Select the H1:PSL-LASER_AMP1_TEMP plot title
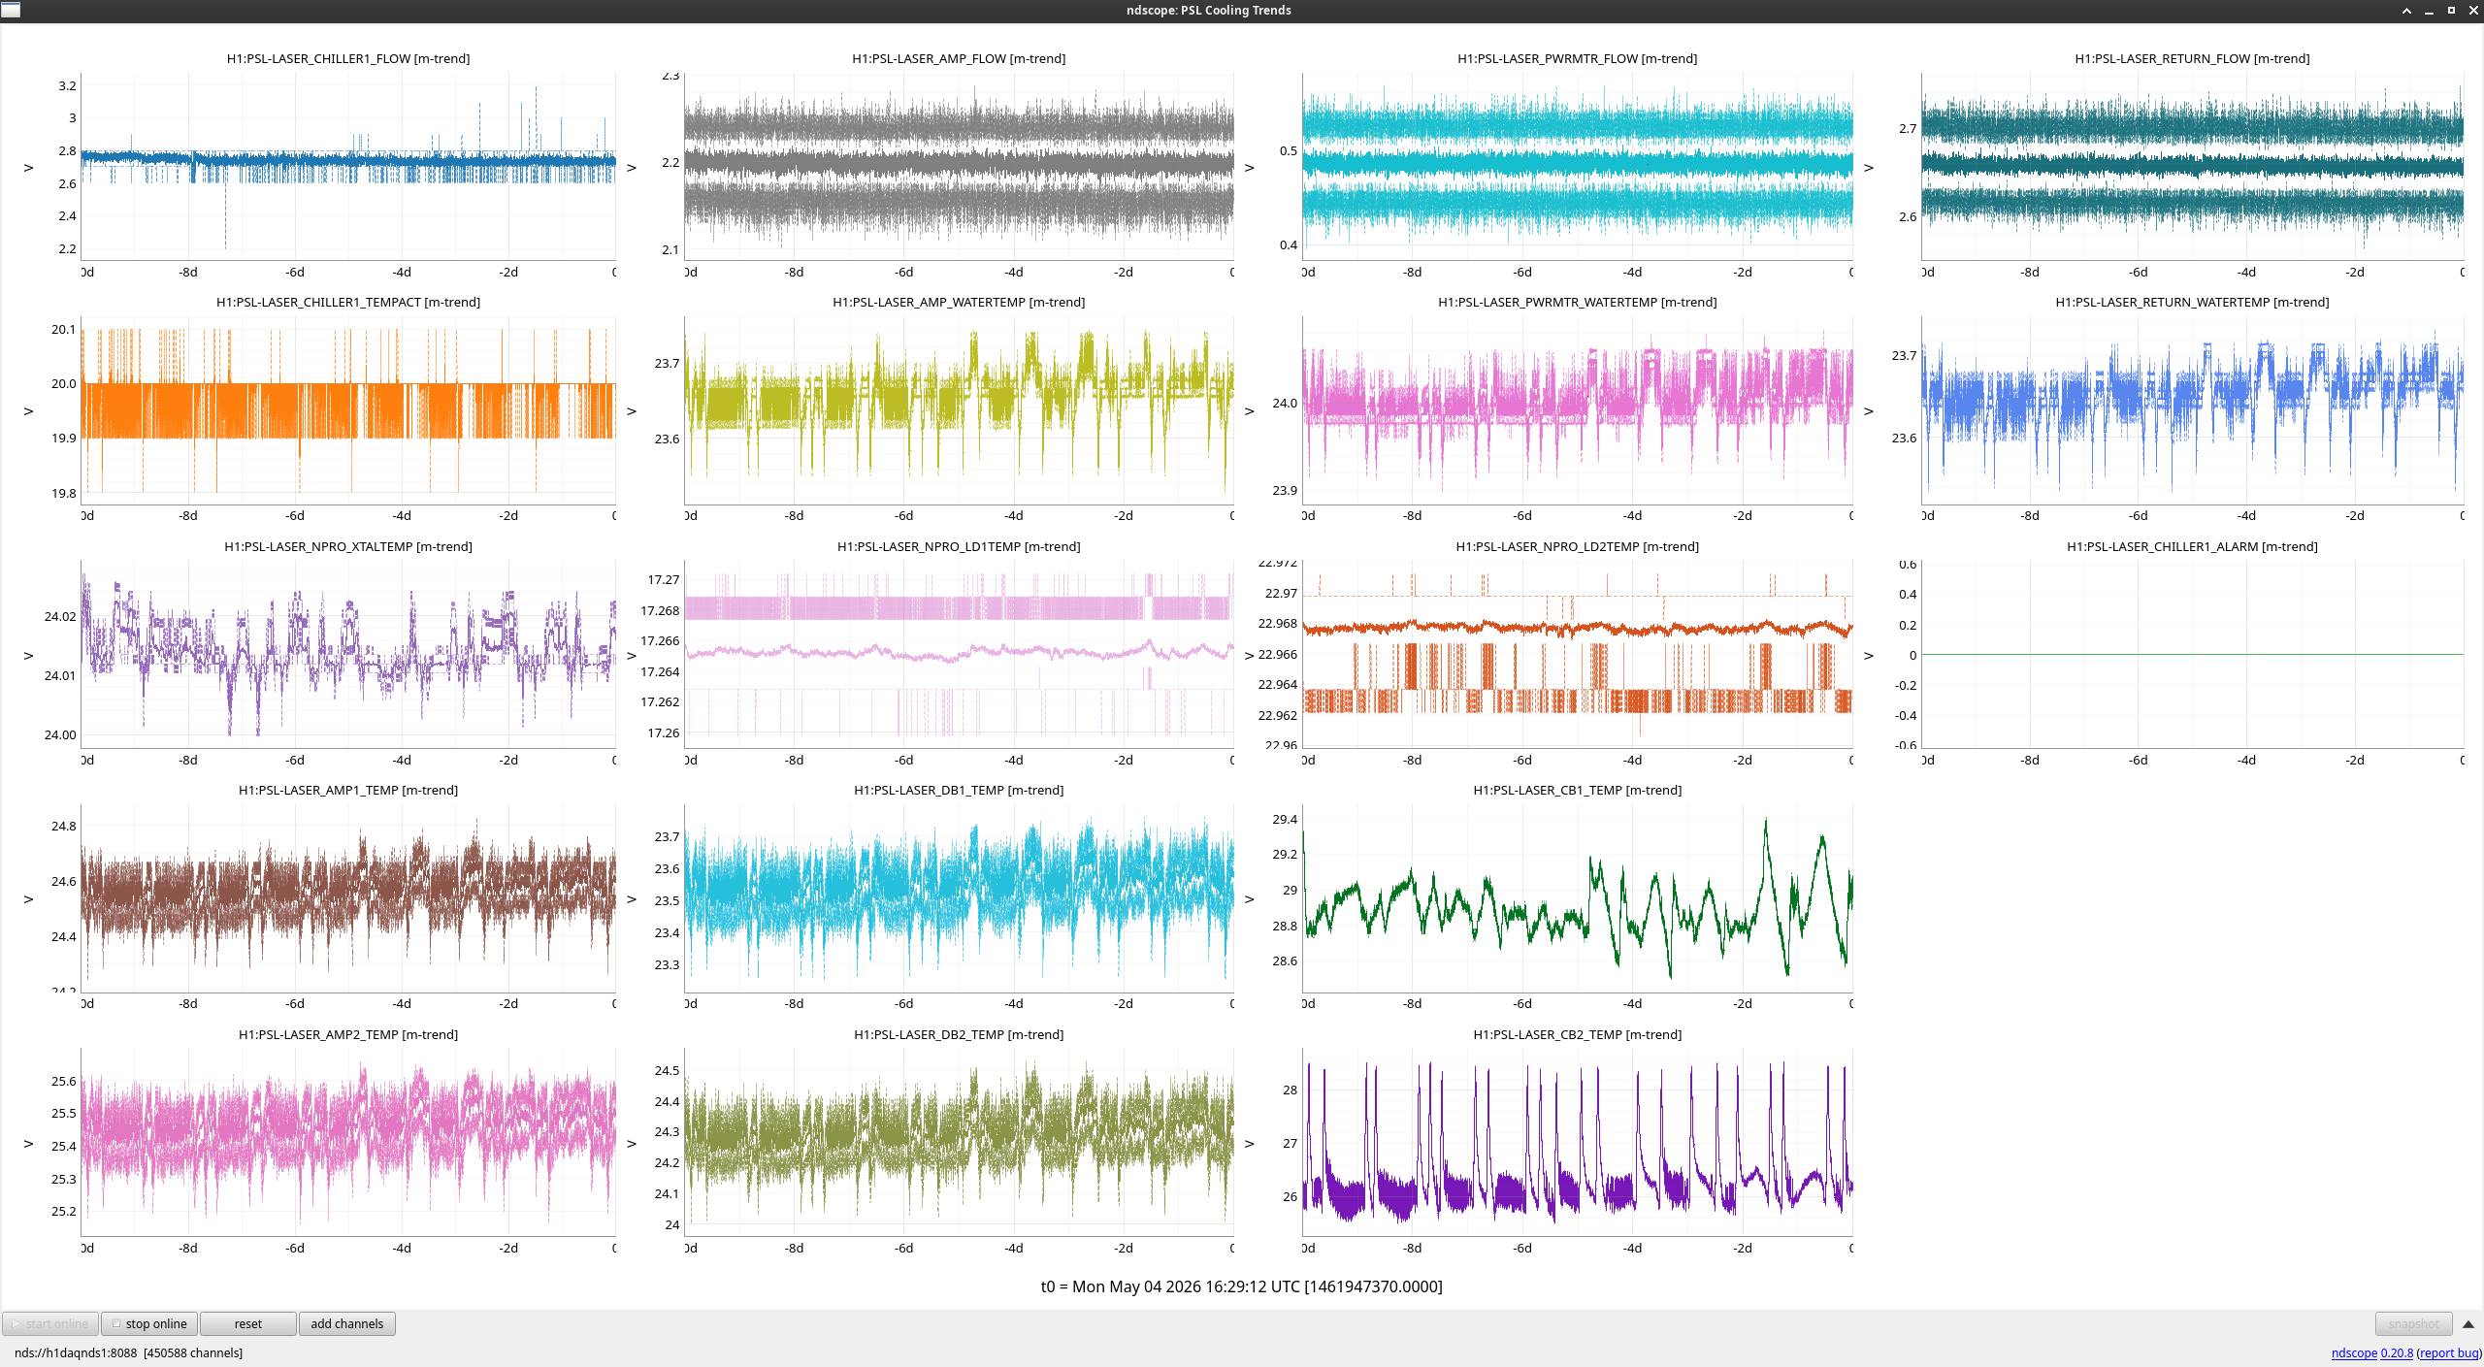2484x1367 pixels. pyautogui.click(x=348, y=790)
